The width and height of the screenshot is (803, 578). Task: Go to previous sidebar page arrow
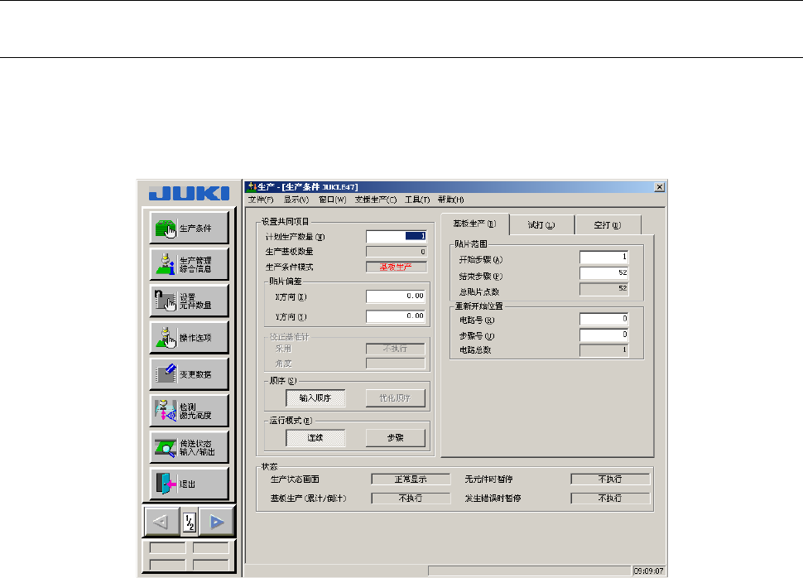pyautogui.click(x=161, y=522)
